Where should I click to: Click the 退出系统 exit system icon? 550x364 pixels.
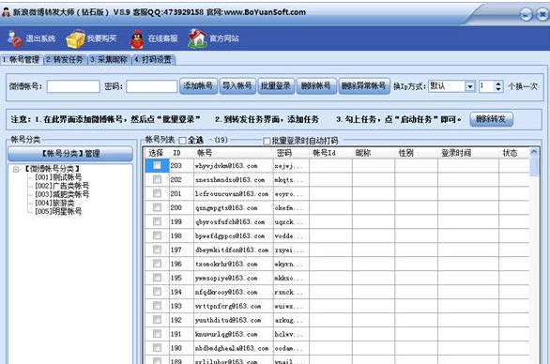[15, 38]
